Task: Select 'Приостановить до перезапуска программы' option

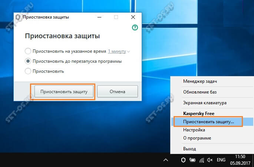Action: click(x=28, y=61)
